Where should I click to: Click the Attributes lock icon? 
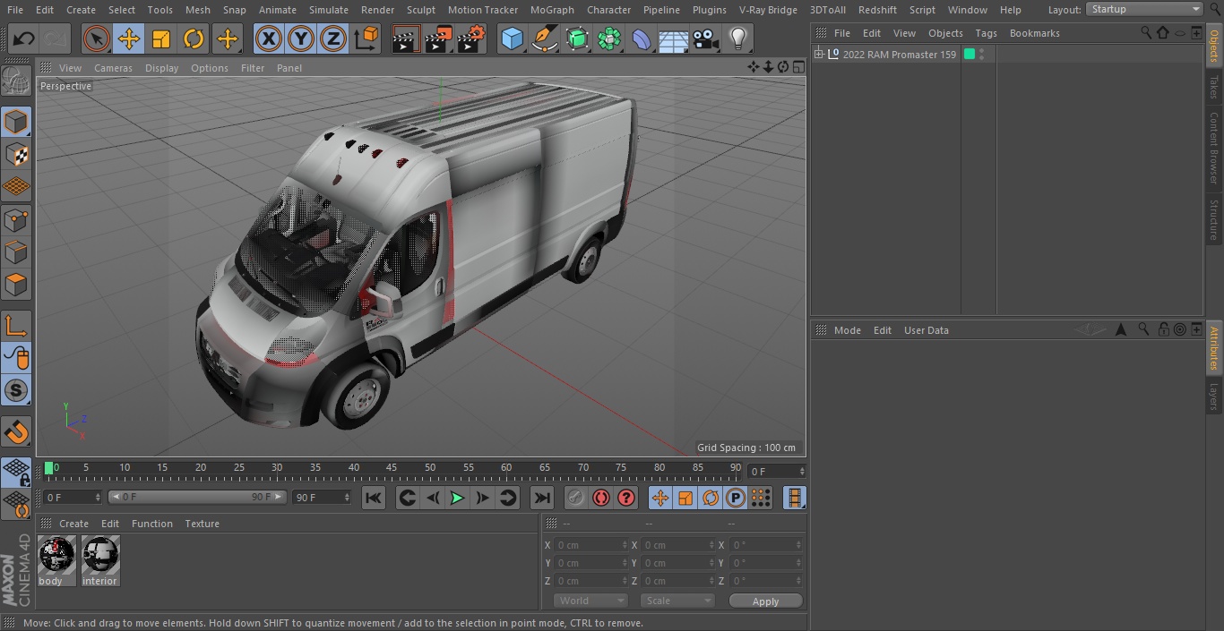pos(1163,330)
